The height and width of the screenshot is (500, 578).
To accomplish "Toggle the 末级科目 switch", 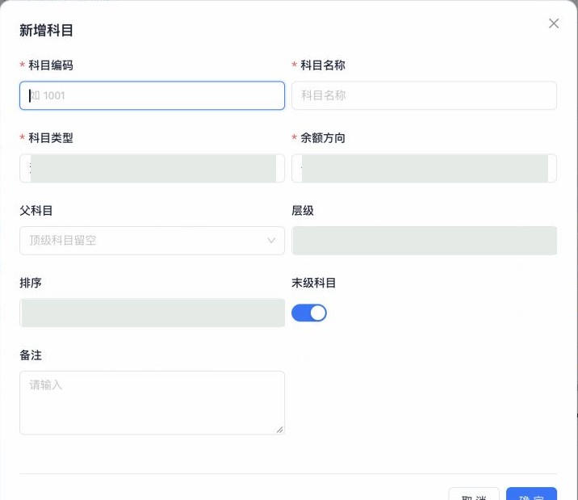I will tap(309, 313).
